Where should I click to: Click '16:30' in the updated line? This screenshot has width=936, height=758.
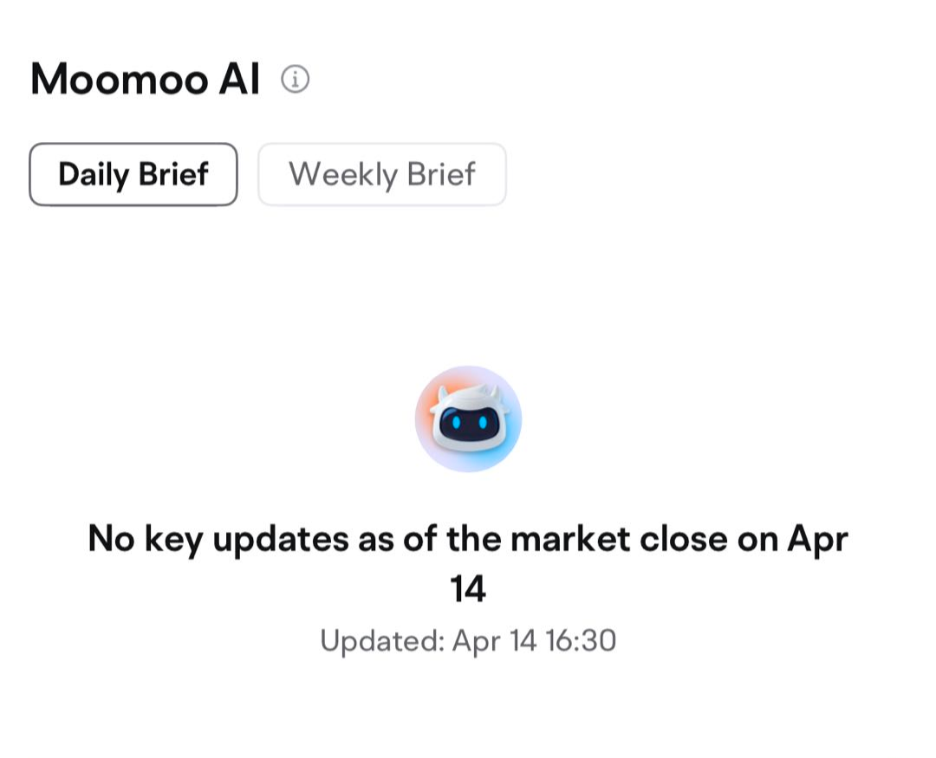[x=581, y=640]
